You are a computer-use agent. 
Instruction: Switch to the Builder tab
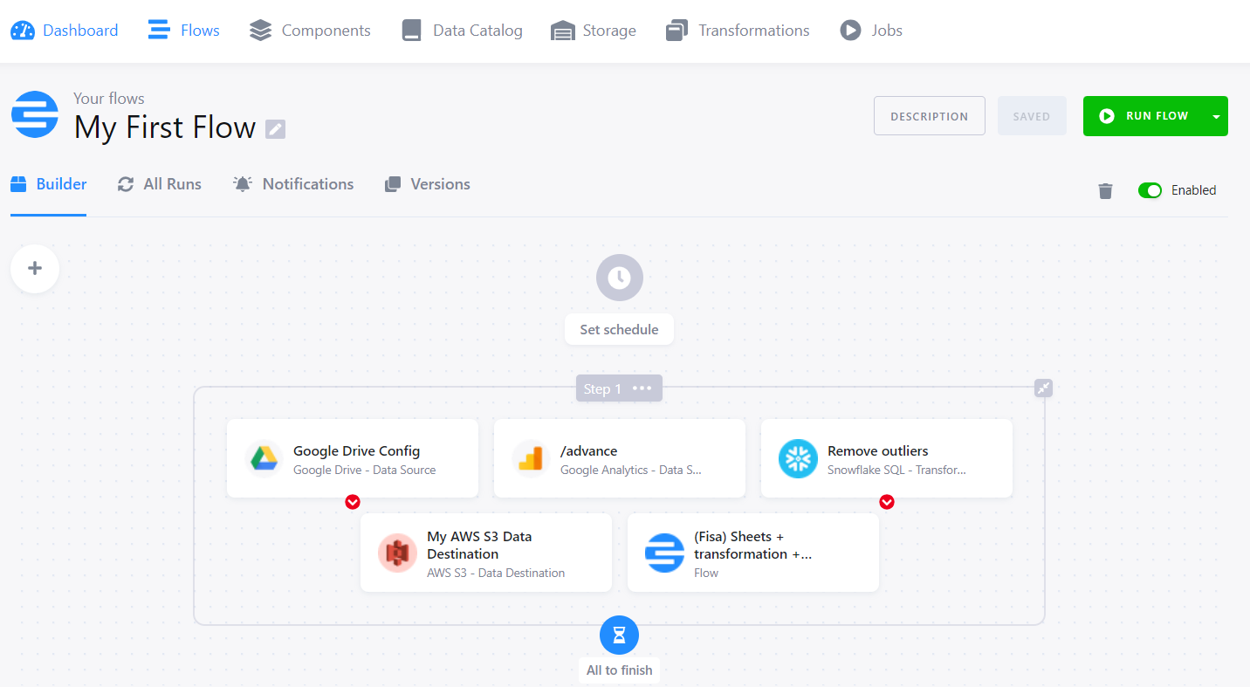(x=49, y=184)
